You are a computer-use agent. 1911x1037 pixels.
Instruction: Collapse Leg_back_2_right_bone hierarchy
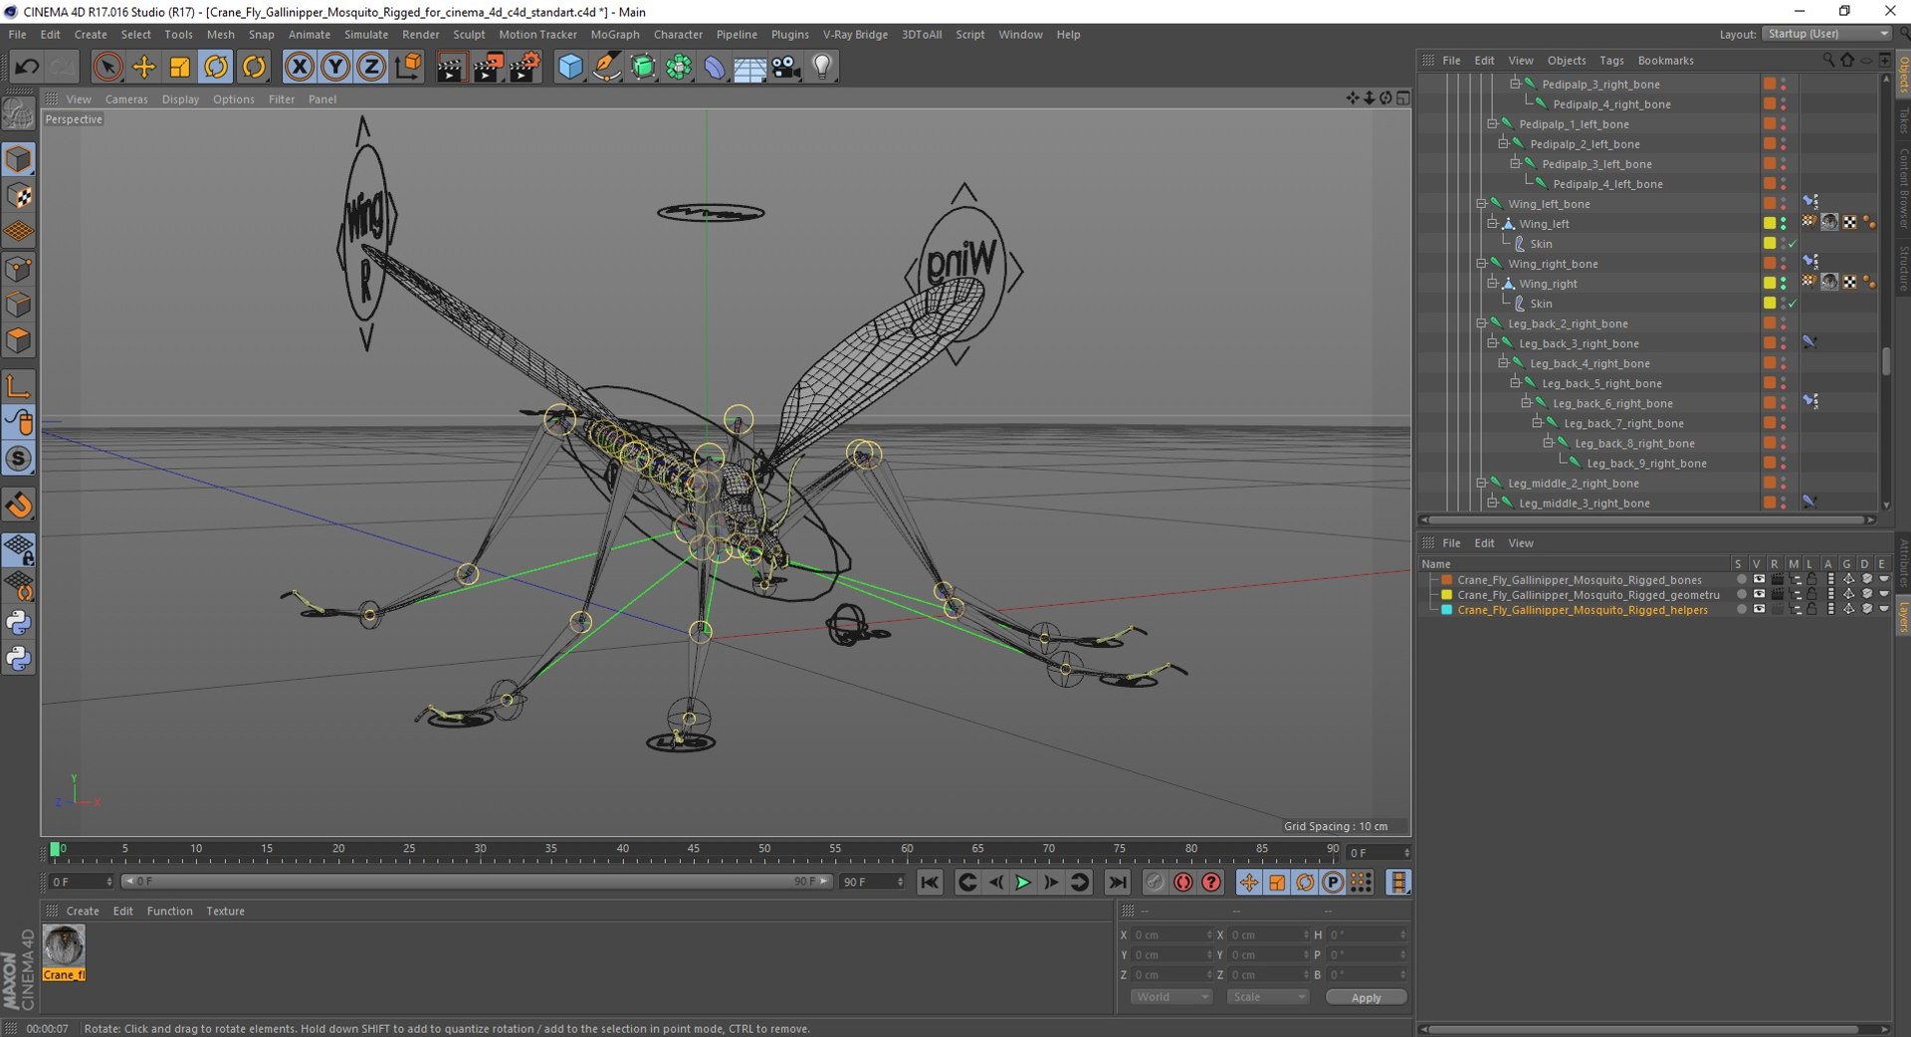(1481, 323)
